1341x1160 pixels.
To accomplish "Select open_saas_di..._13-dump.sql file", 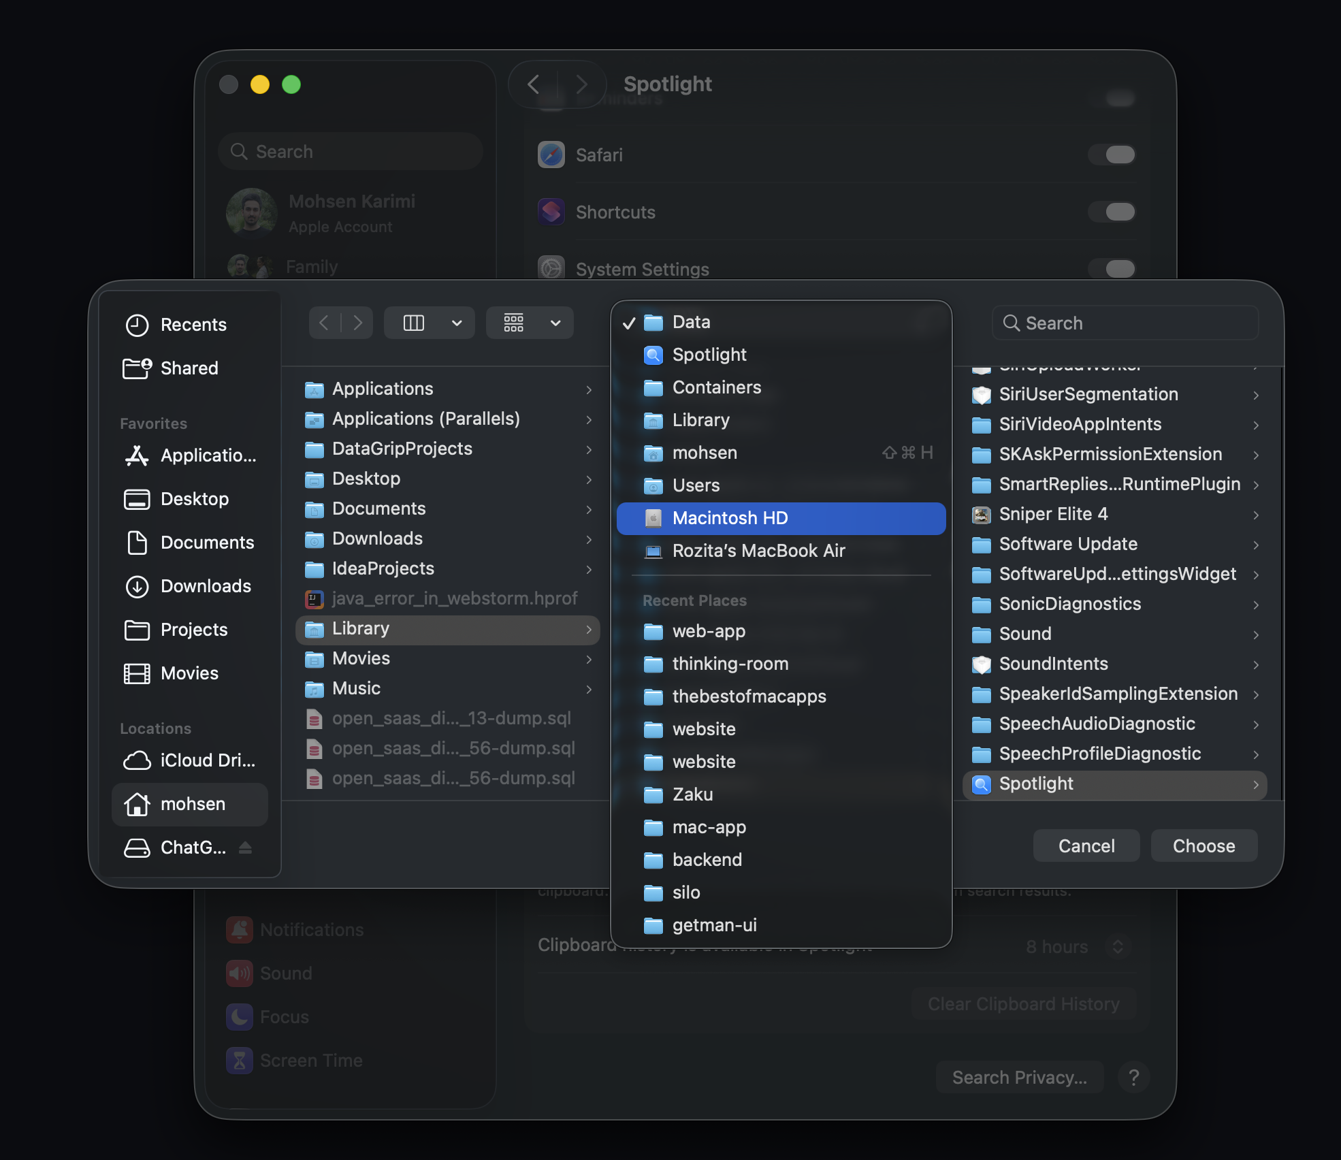I will [x=448, y=718].
